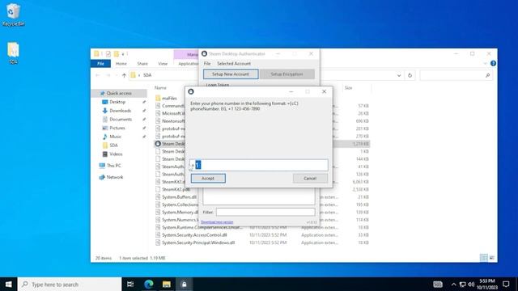Sort files by Name column header

160,88
